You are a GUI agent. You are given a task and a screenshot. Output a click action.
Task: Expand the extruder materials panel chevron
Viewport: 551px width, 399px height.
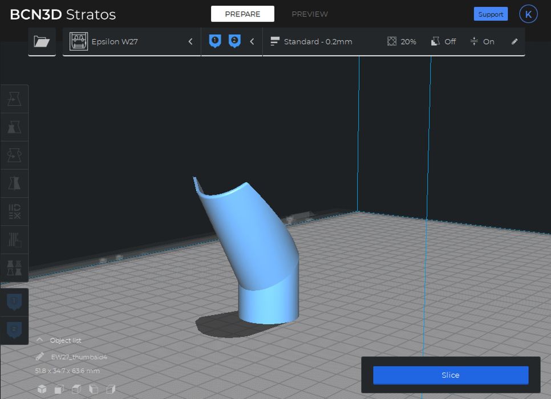pos(252,42)
